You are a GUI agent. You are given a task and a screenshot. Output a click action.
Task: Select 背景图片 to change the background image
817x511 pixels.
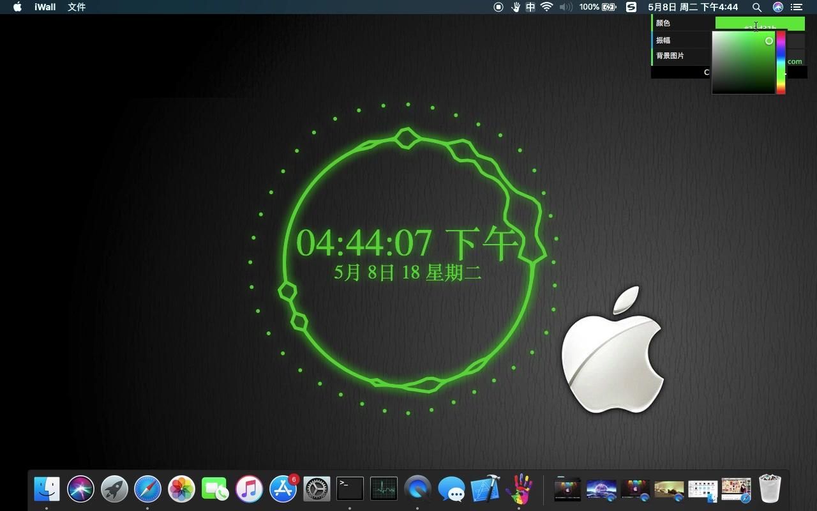[x=671, y=56]
